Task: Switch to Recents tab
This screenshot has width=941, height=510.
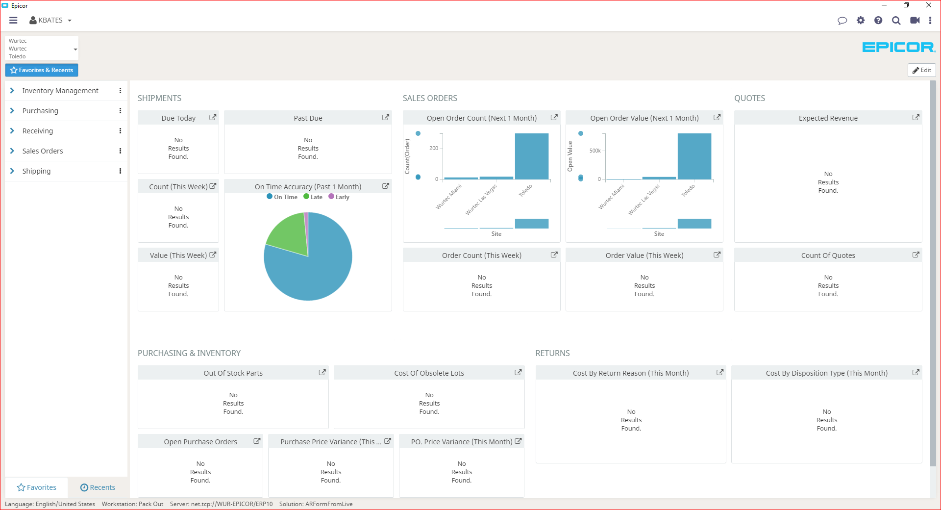Action: pos(98,487)
